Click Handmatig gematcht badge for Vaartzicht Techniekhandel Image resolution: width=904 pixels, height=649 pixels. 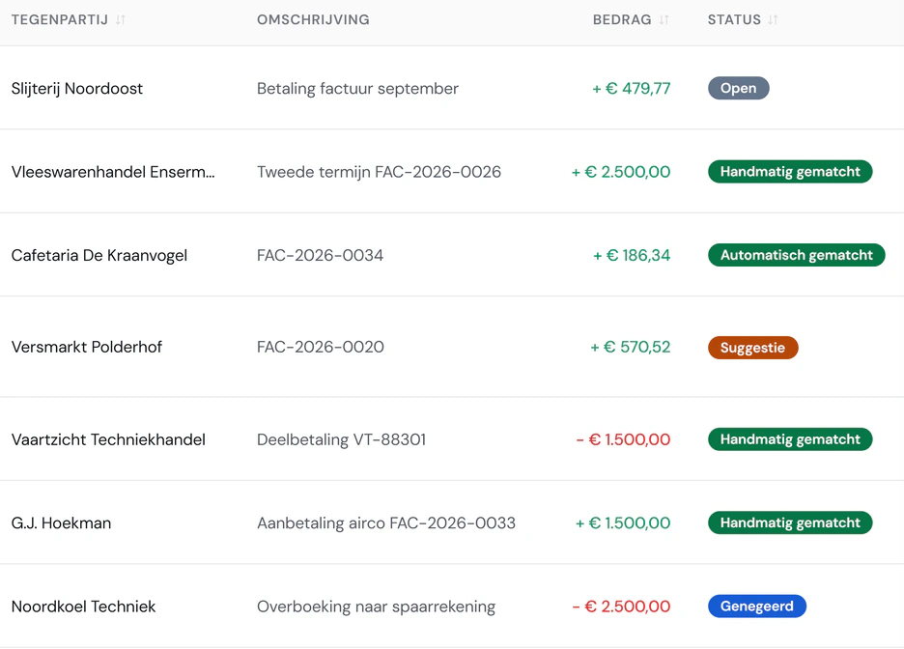790,439
